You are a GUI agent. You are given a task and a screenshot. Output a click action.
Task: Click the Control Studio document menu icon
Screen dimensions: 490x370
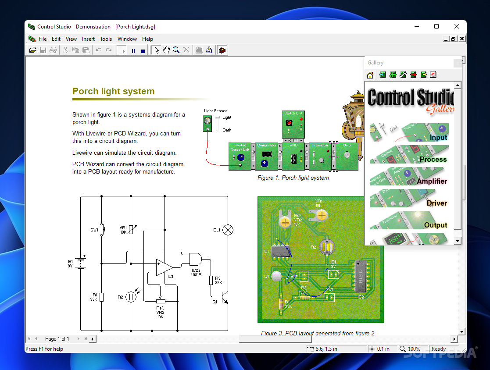click(32, 39)
